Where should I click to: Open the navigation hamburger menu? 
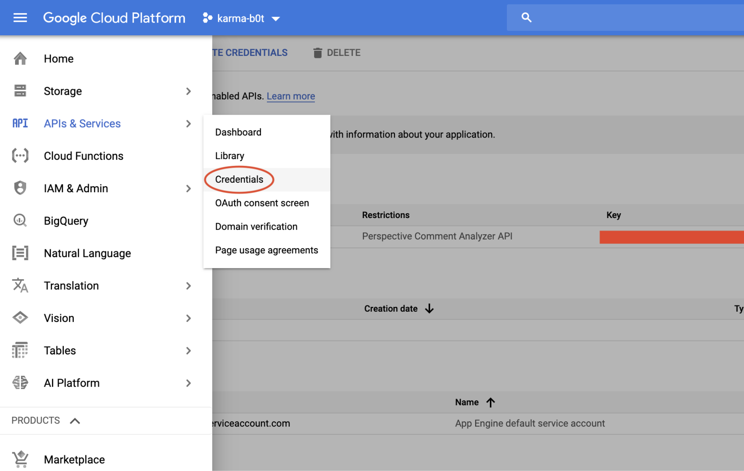pyautogui.click(x=20, y=17)
